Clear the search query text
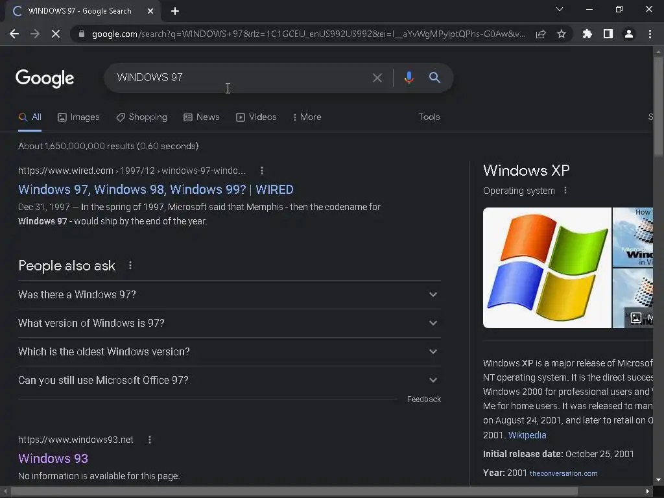Screen dimensions: 664x498 pos(377,78)
